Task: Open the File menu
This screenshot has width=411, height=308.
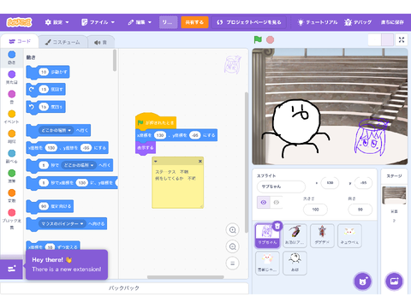Action: pyautogui.click(x=98, y=22)
